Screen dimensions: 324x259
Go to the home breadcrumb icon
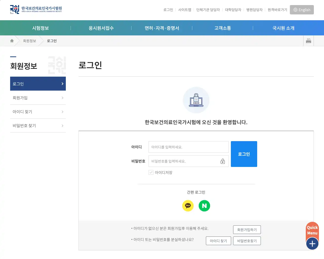tap(12, 41)
